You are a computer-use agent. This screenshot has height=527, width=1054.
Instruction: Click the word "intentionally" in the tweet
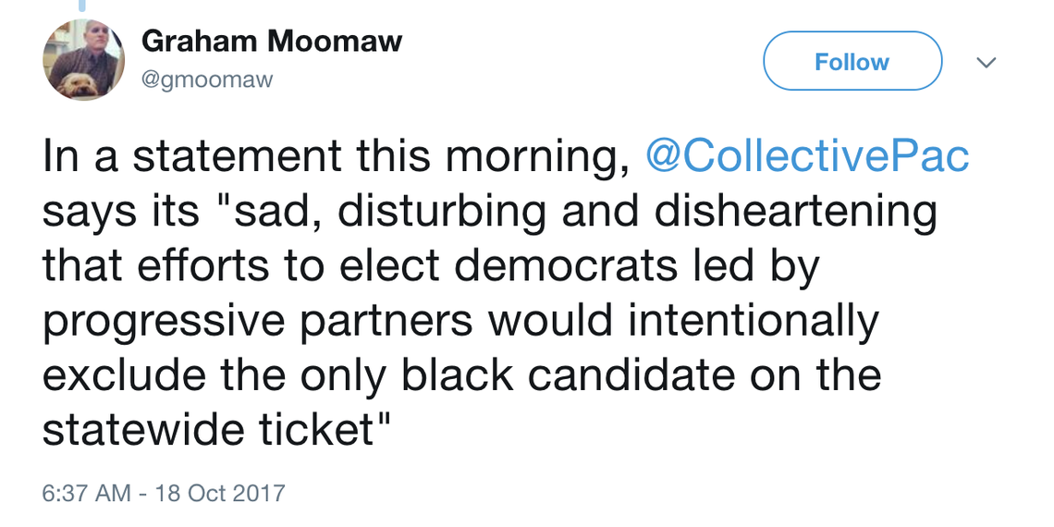click(x=753, y=322)
